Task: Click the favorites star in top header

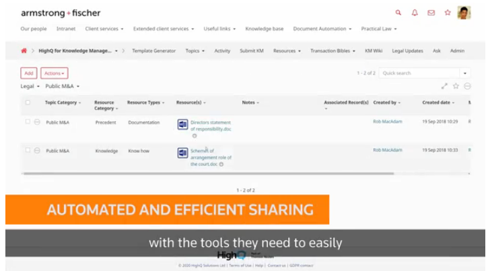Action: pyautogui.click(x=448, y=13)
